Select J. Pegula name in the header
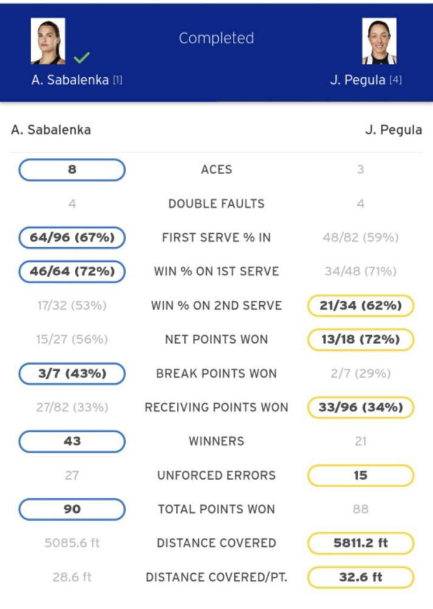This screenshot has height=609, width=433. point(358,80)
